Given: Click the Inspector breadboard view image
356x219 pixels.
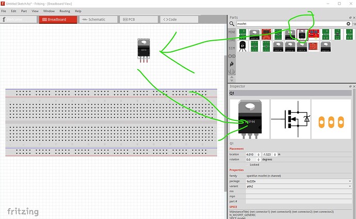Looking at the screenshot, I should [x=250, y=119].
